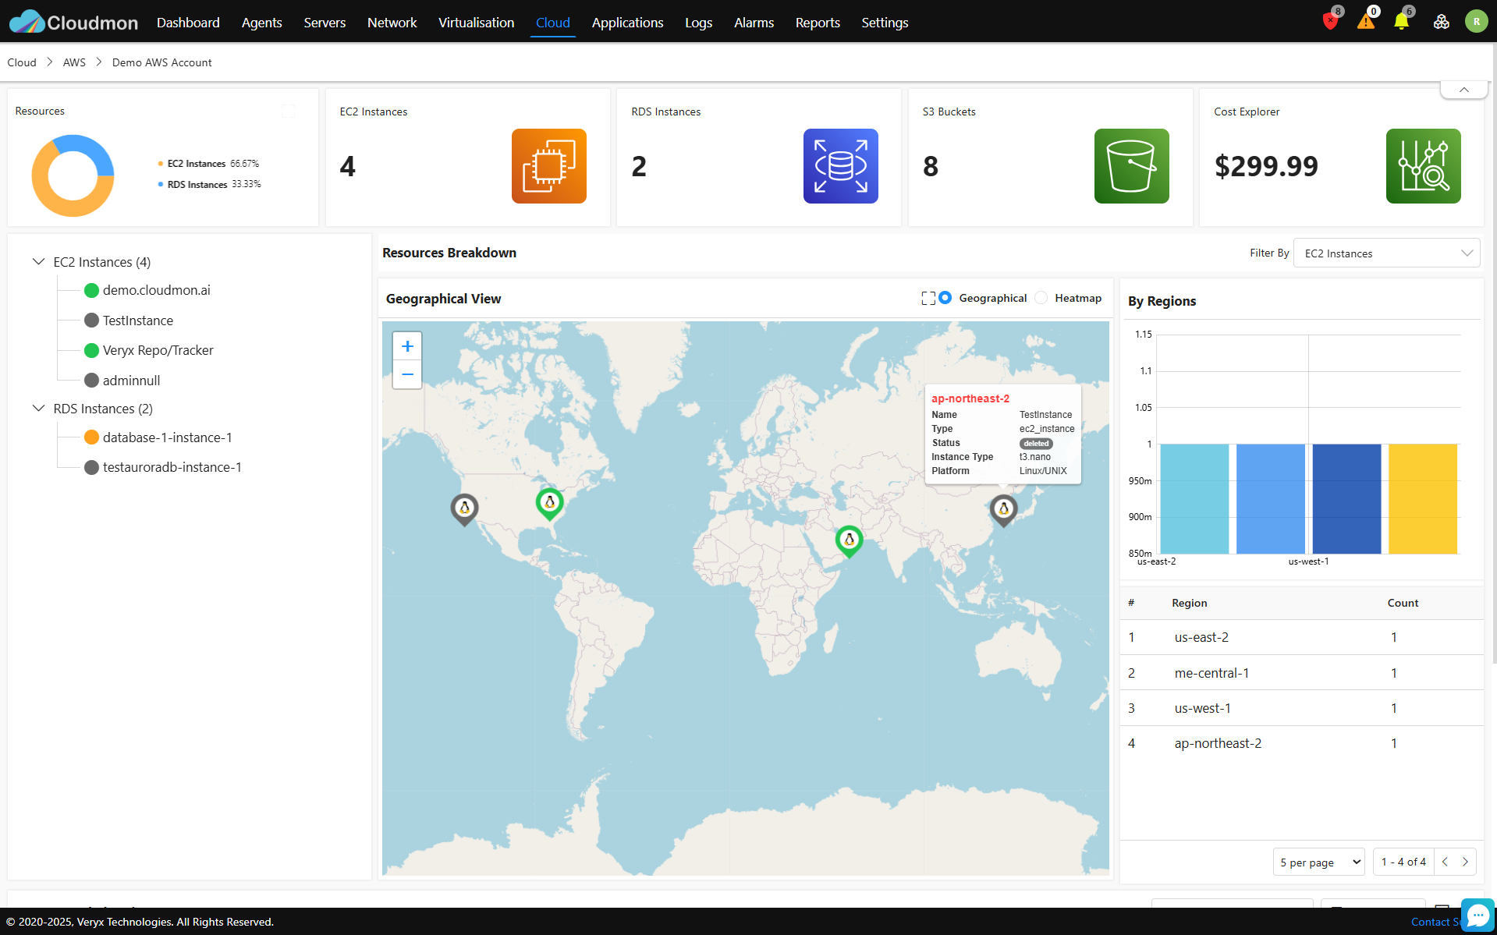Click the Demo AWS Account breadcrumb
The width and height of the screenshot is (1497, 935).
point(161,62)
